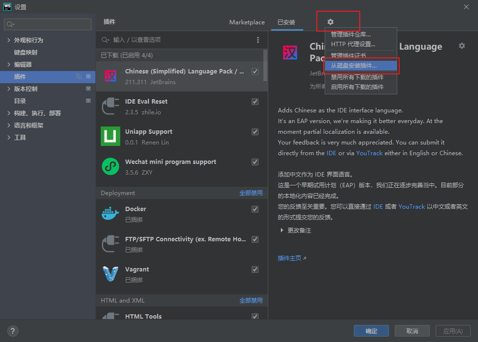Viewport: 478px width, 342px height.
Task: Click the gear icon beside Language title
Action: tap(462, 46)
